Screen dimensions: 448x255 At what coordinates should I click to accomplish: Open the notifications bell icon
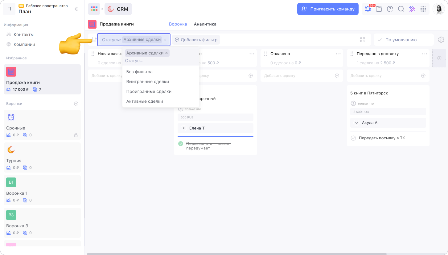click(368, 9)
